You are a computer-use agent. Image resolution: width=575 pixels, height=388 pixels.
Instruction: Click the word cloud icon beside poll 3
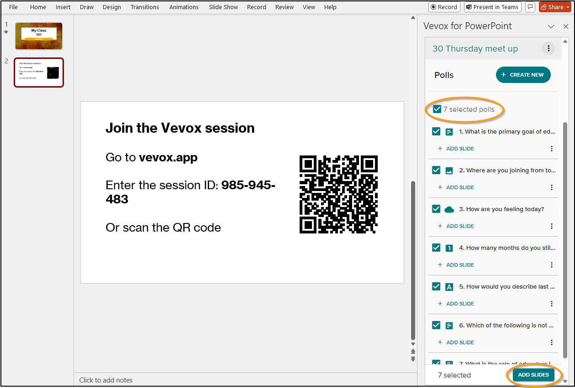(449, 209)
